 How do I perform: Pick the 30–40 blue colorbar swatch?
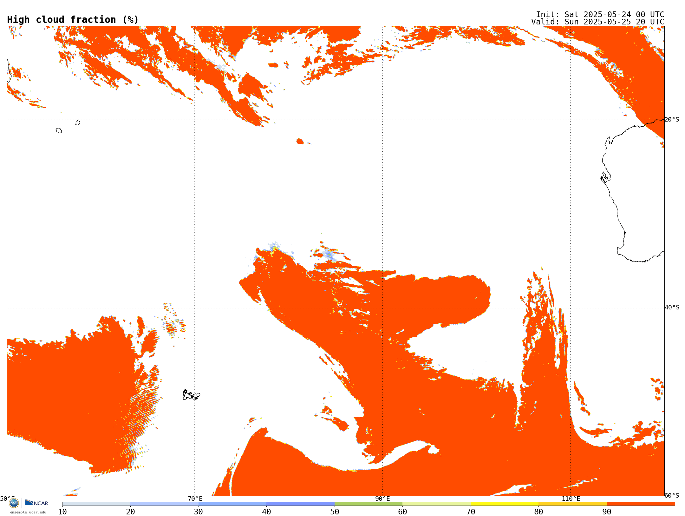232,504
